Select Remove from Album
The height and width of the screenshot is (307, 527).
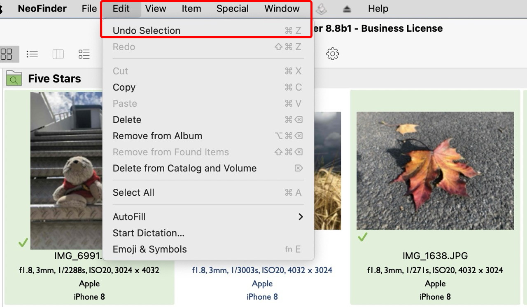pos(157,136)
